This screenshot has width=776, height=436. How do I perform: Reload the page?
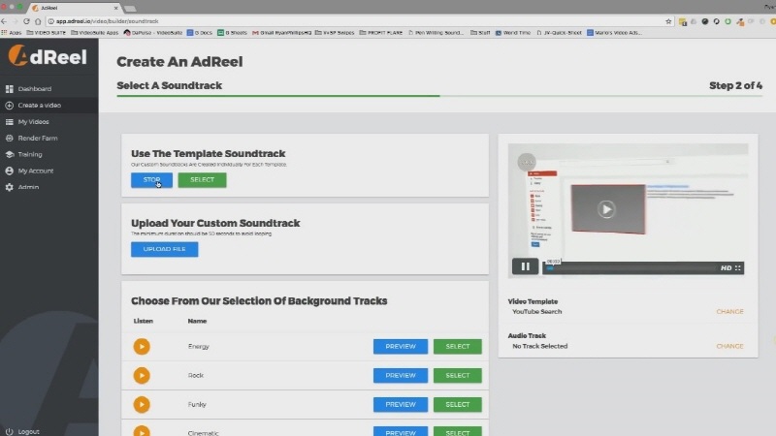(x=26, y=21)
